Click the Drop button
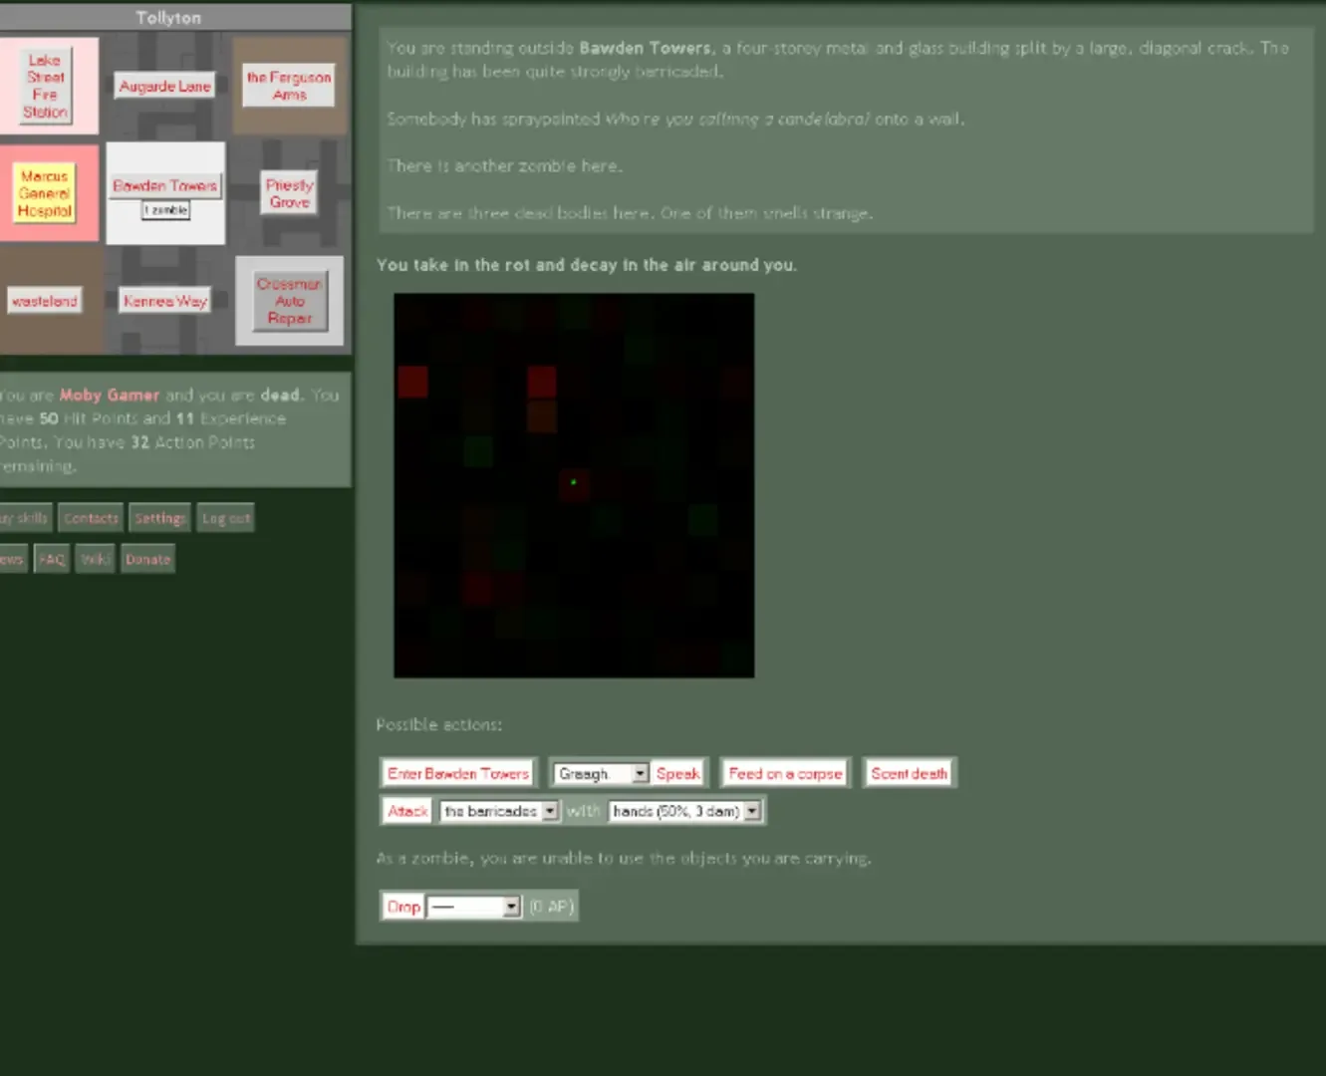The height and width of the screenshot is (1076, 1326). pyautogui.click(x=402, y=906)
